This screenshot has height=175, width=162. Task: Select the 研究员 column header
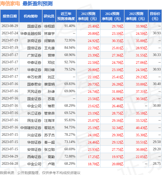point(49,16)
